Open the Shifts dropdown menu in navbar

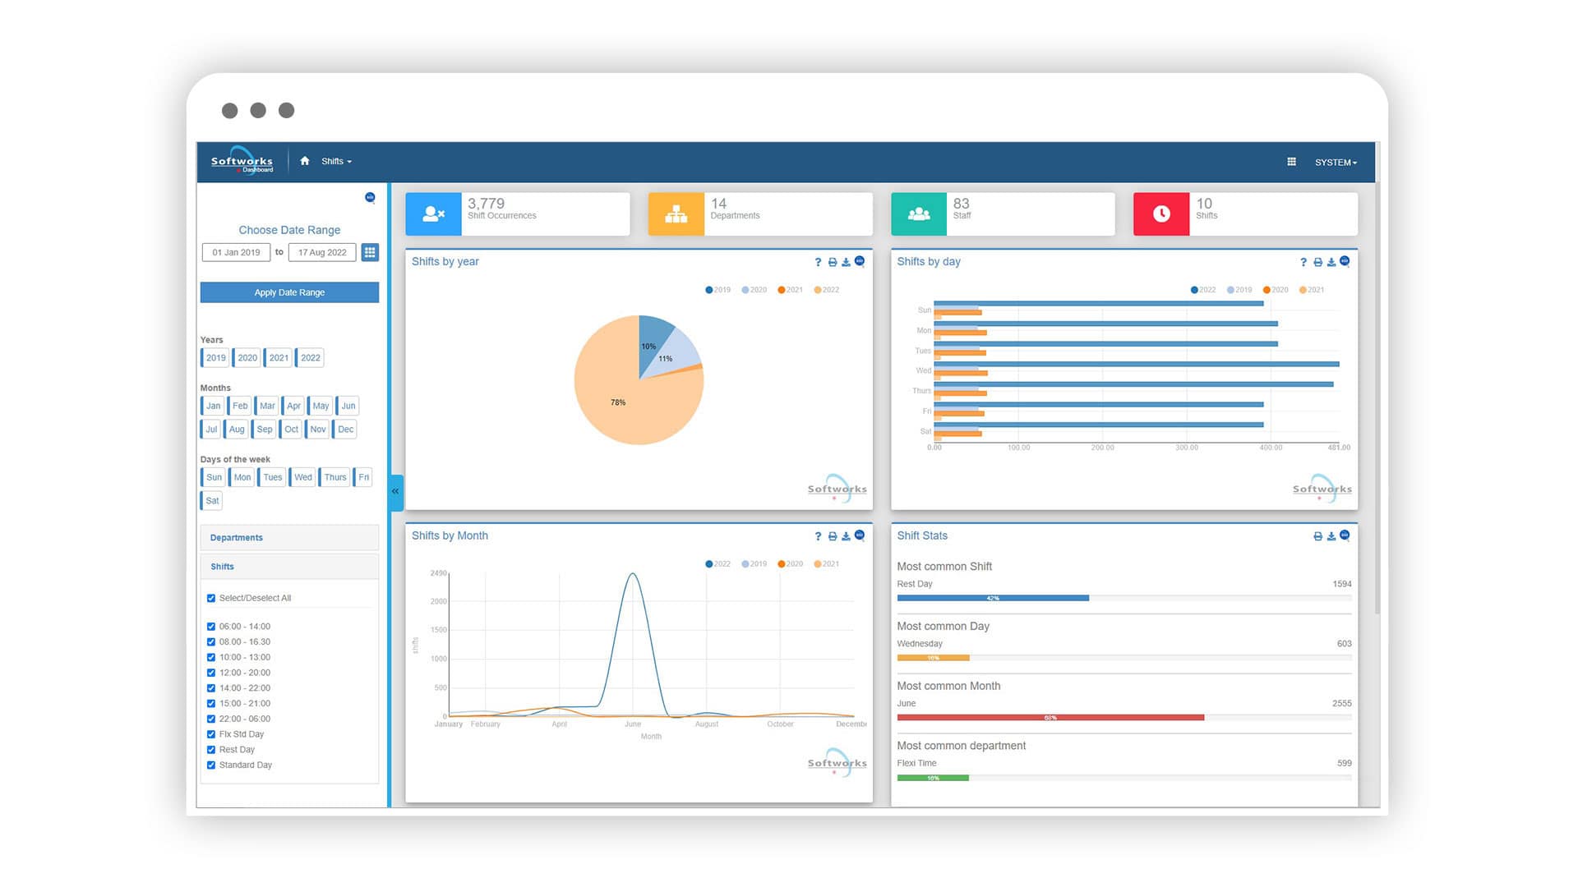(x=336, y=161)
